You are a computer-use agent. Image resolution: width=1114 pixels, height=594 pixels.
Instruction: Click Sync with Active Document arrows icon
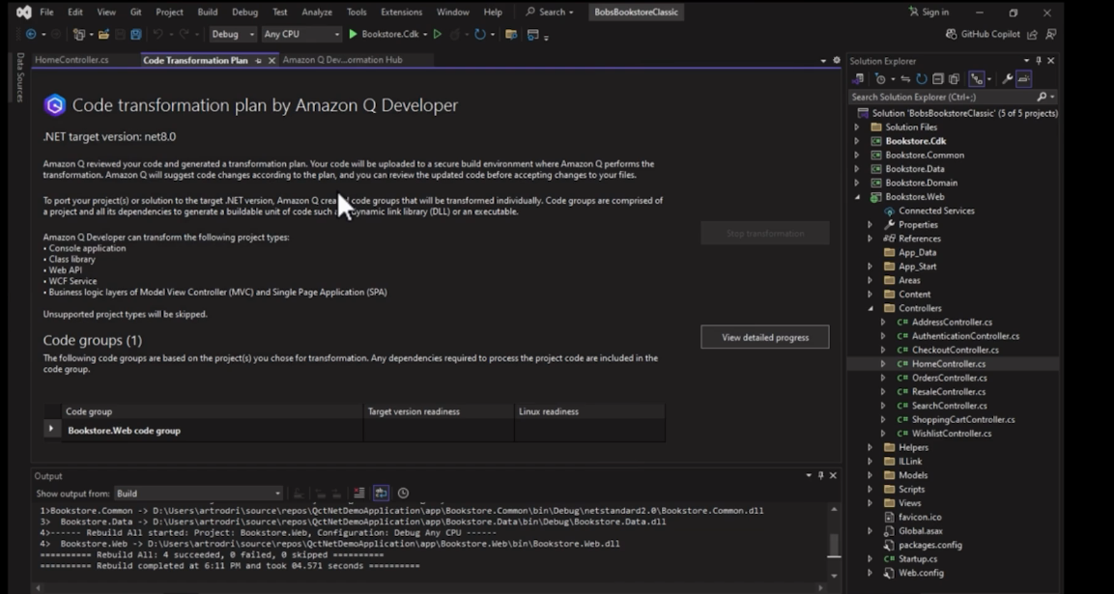click(905, 79)
